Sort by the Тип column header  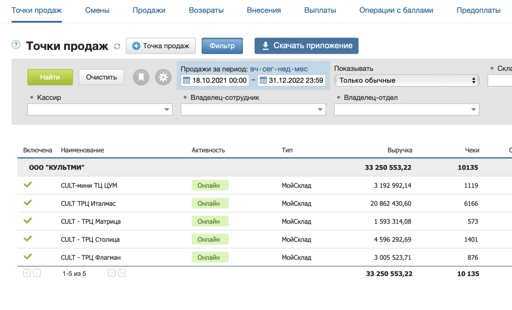287,150
